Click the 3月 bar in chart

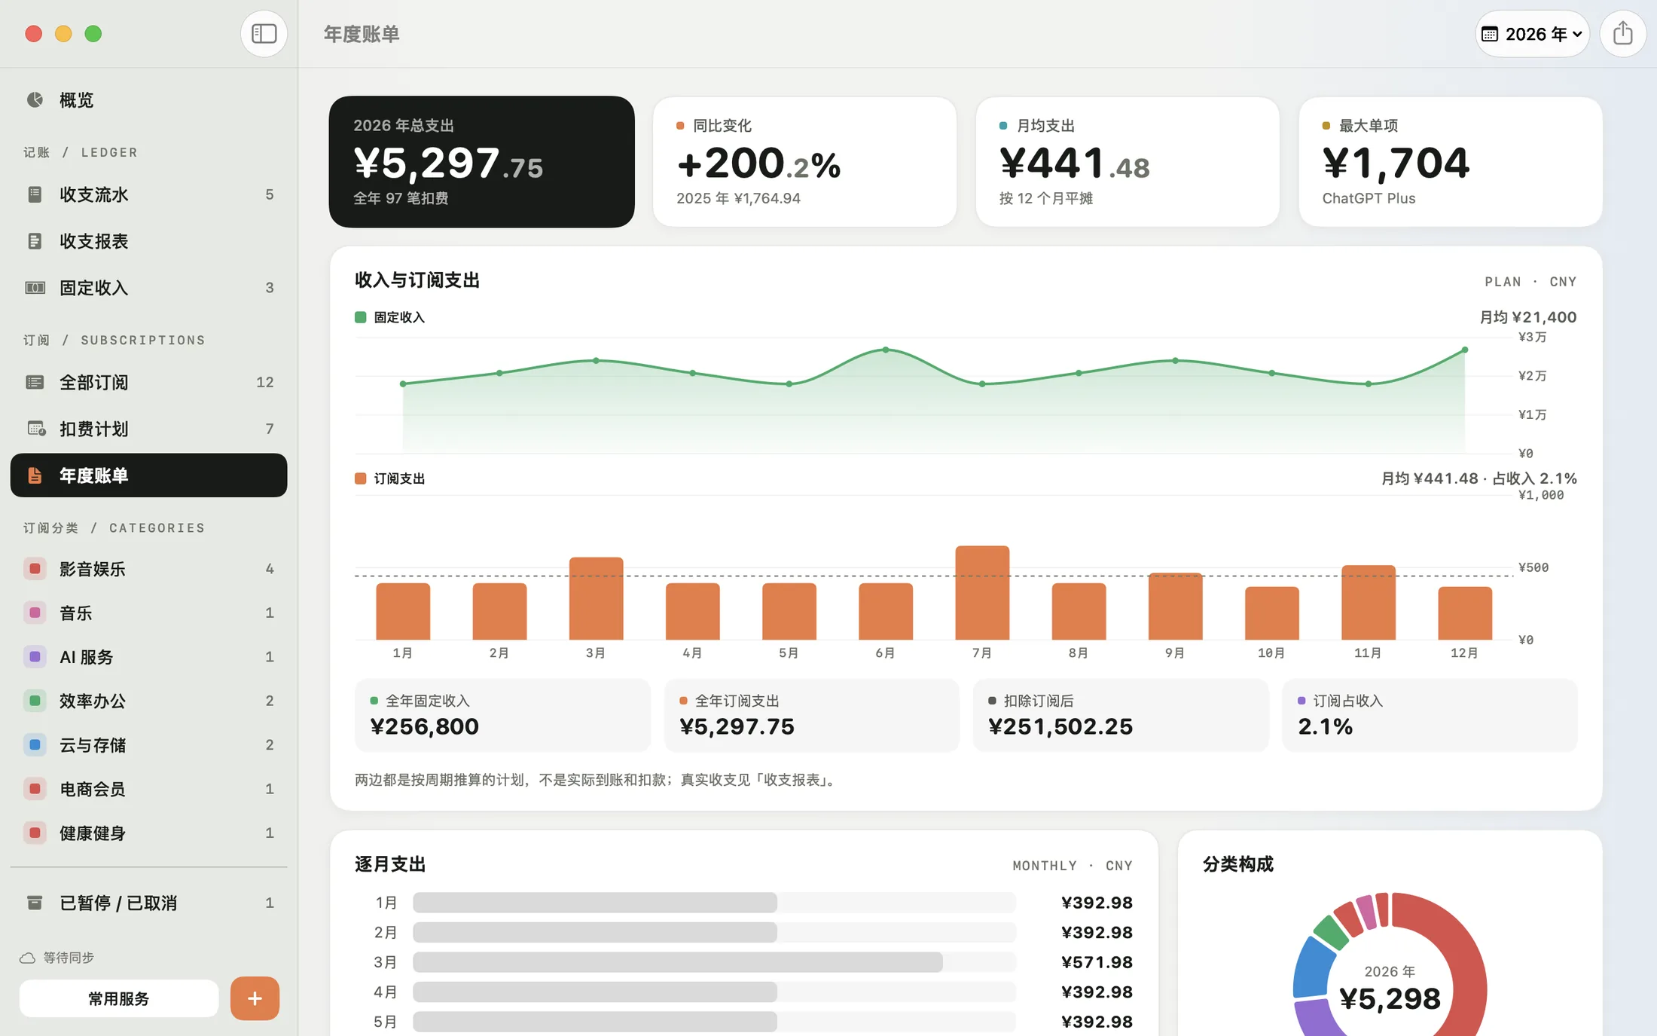[596, 599]
